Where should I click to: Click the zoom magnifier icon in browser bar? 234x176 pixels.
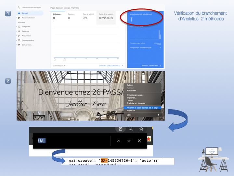pyautogui.click(x=131, y=128)
